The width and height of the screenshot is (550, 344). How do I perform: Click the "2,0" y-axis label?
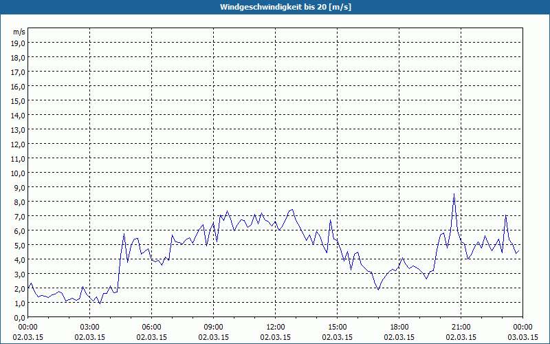(x=20, y=289)
